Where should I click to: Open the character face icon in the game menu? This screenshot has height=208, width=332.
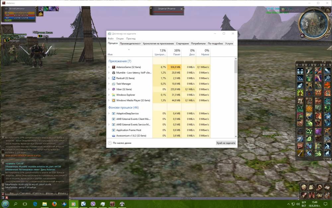tap(304, 187)
